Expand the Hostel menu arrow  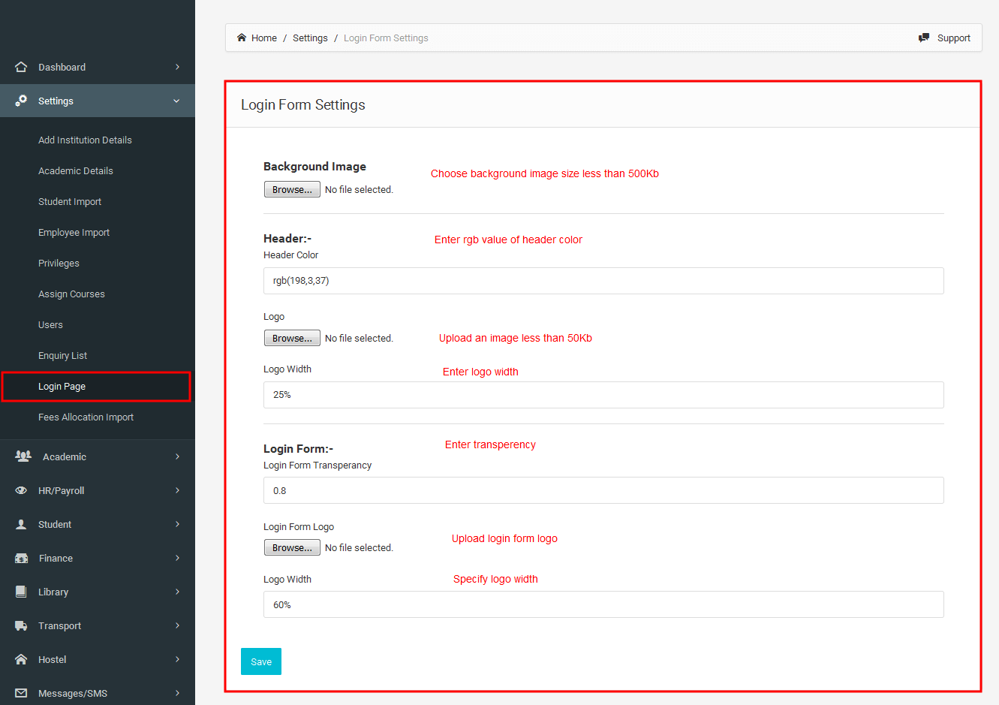coord(177,659)
